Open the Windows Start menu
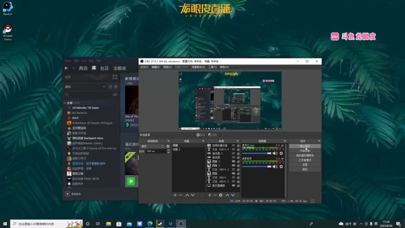 click(5, 223)
